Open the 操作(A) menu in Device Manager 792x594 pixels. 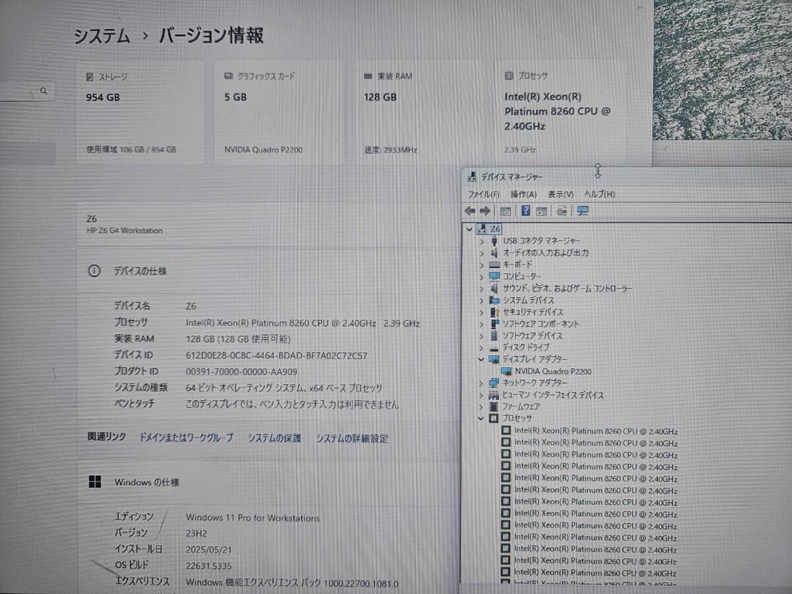click(x=524, y=193)
